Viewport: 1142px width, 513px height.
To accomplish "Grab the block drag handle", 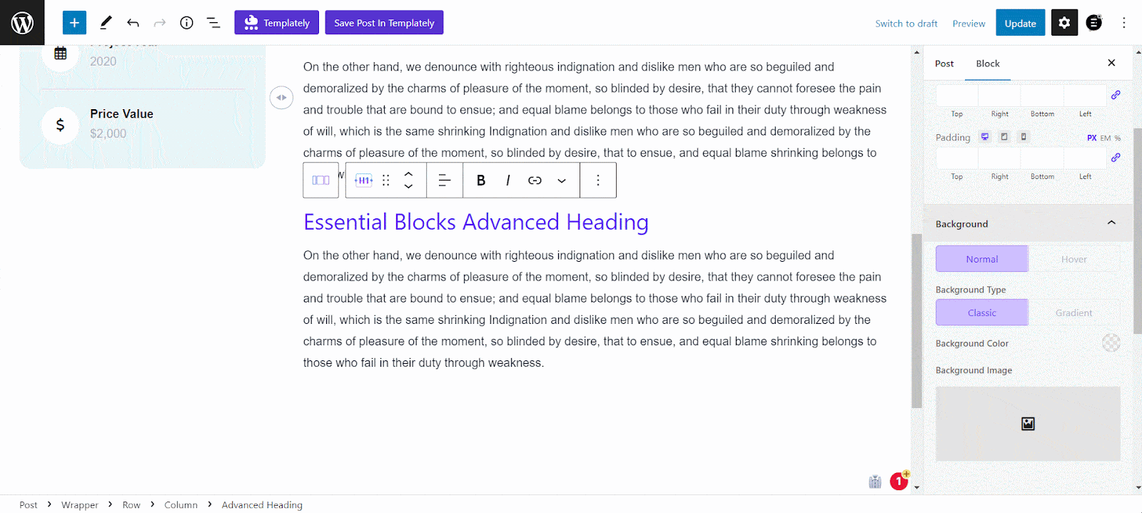I will 386,181.
